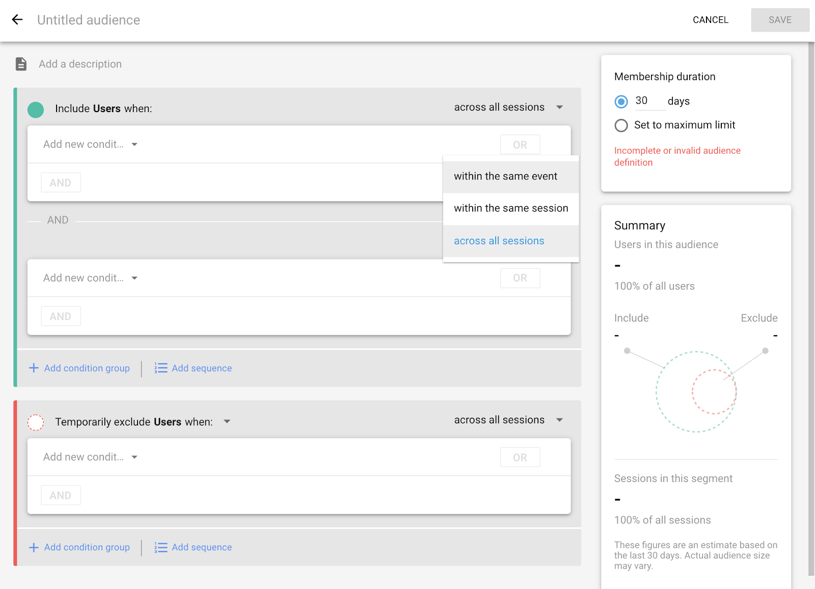Click the red dashed exclude circle icon
Screen dimensions: 815x589
tap(36, 422)
